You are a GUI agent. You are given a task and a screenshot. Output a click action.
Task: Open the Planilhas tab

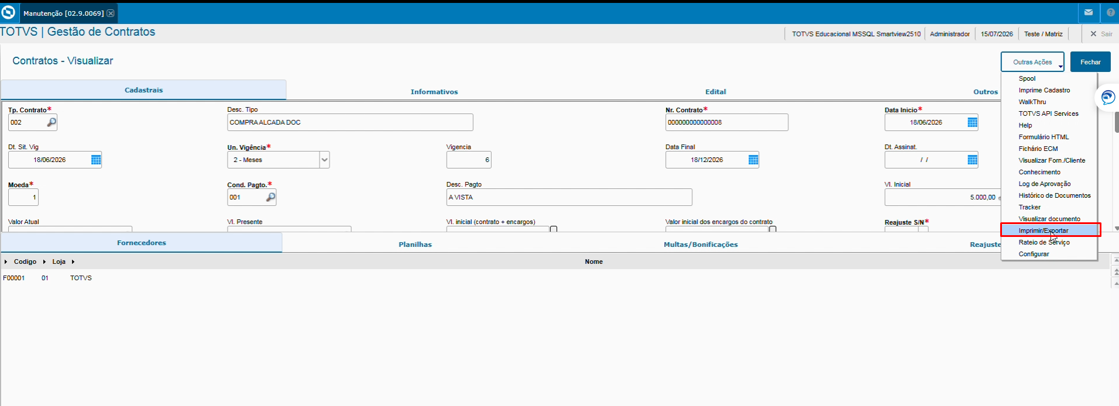[x=415, y=245]
